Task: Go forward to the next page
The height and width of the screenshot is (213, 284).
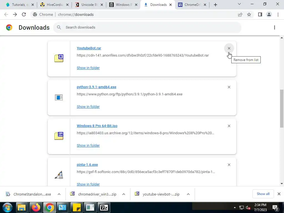Action: [x=15, y=14]
